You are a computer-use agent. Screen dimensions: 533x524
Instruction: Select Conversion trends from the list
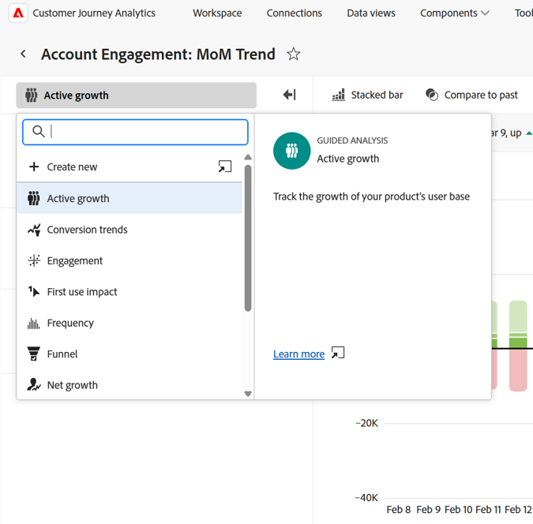(x=129, y=230)
